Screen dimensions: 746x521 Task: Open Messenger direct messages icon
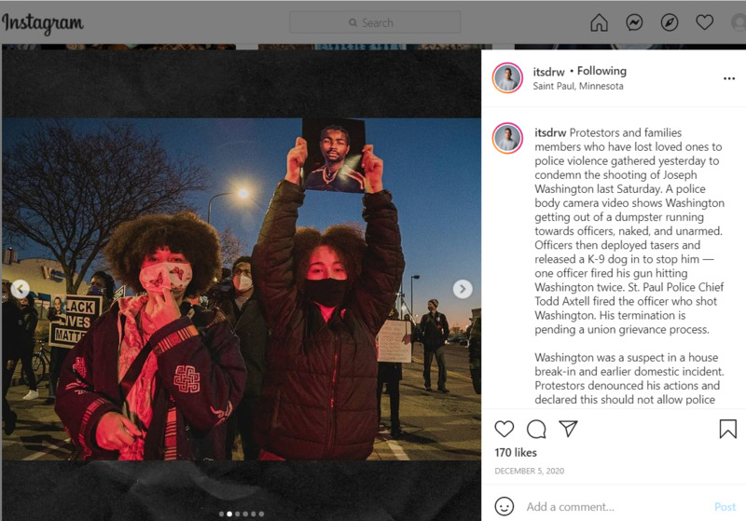(x=634, y=22)
